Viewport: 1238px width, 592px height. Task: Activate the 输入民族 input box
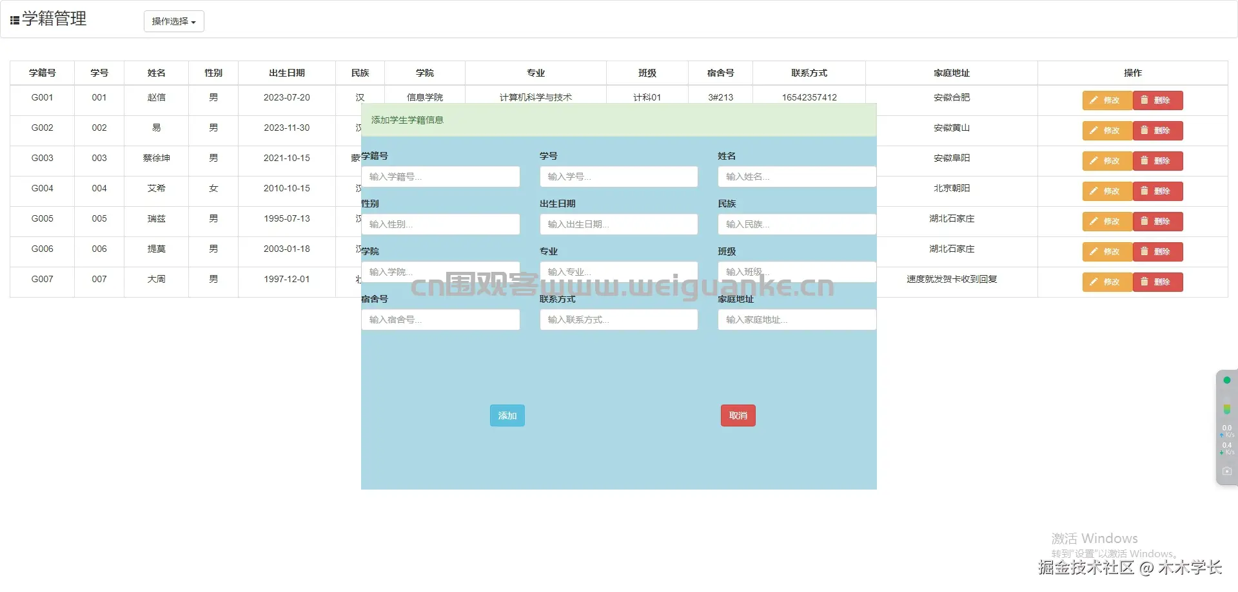click(797, 224)
